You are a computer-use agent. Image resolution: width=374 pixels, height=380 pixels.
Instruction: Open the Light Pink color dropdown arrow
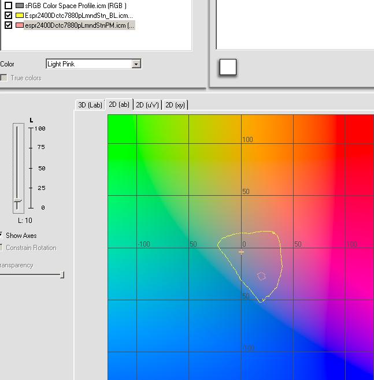click(136, 64)
